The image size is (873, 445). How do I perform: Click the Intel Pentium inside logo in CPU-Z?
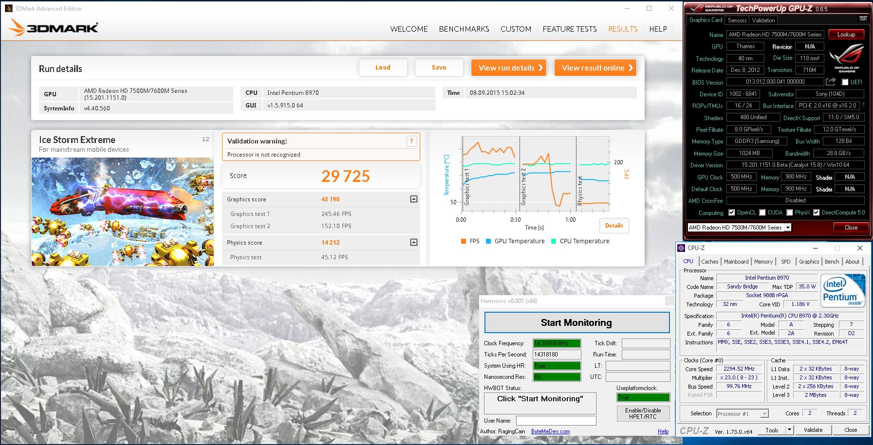[x=843, y=290]
